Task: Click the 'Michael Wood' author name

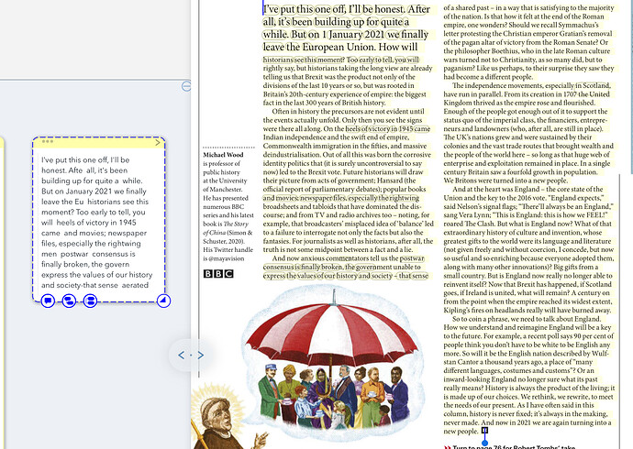Action: [223, 155]
